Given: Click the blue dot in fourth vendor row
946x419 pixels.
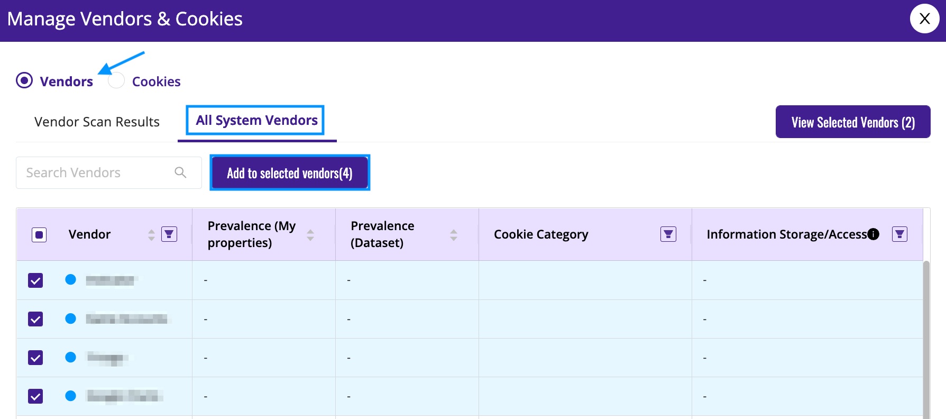Looking at the screenshot, I should click(x=70, y=396).
